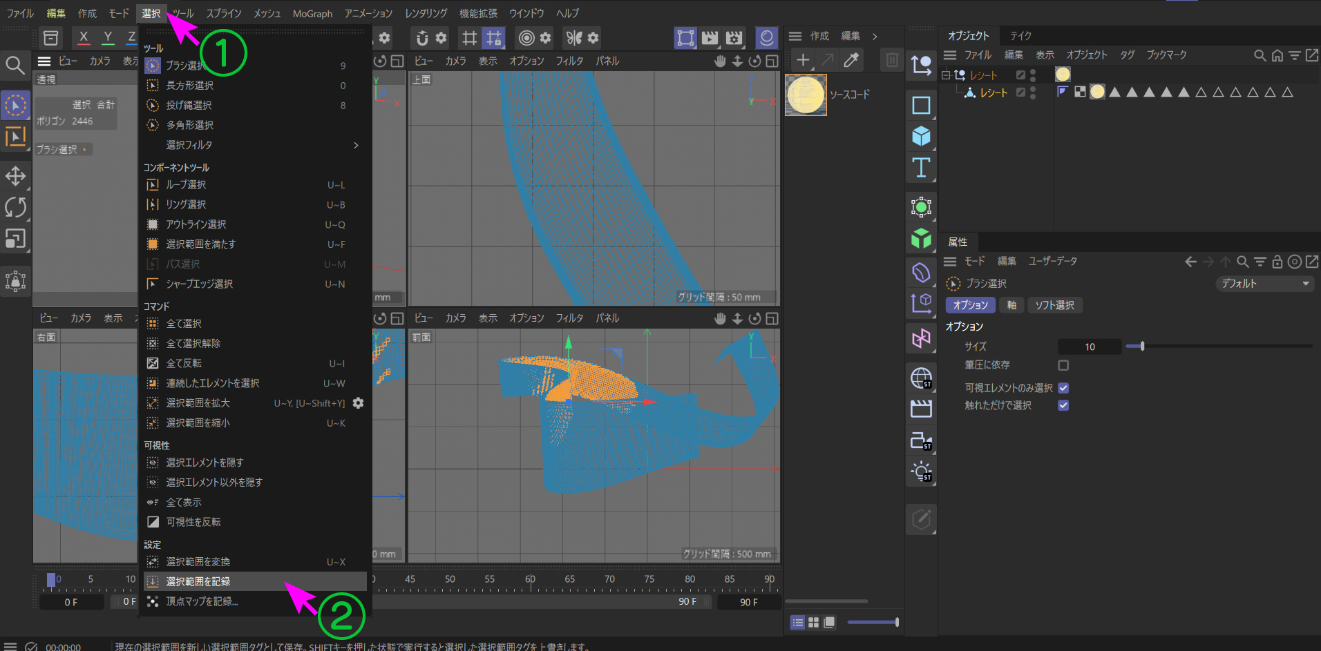Click the trash icon in material manager
This screenshot has height=651, width=1321.
892,60
